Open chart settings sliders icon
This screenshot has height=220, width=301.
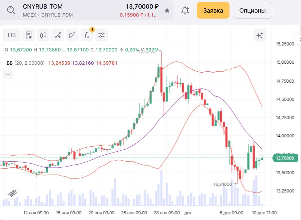point(101,35)
